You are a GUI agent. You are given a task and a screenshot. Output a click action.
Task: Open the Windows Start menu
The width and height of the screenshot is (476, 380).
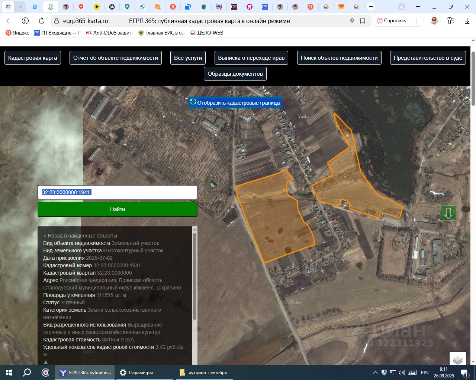tap(9, 373)
